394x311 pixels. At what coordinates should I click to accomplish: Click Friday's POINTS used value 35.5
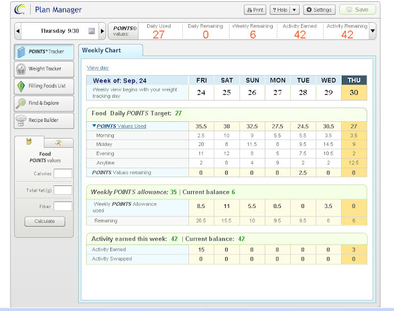tap(201, 126)
